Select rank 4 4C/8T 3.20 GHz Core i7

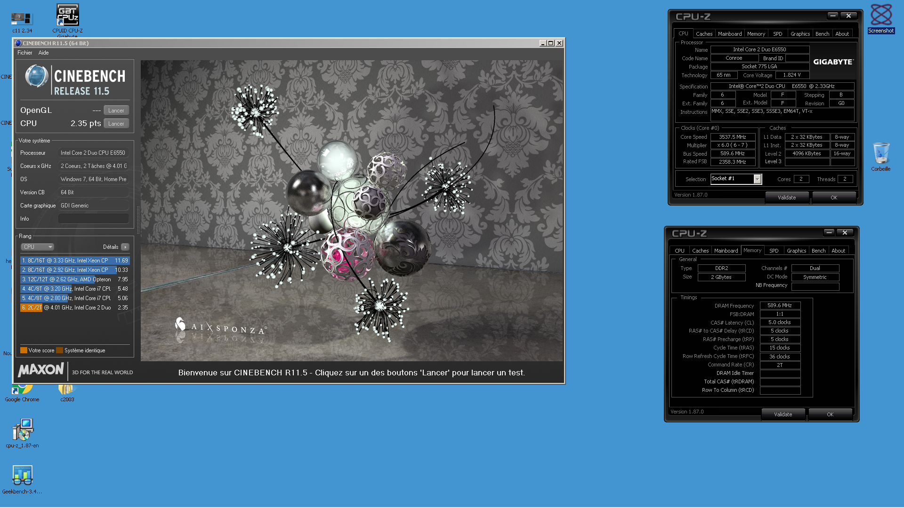coord(75,289)
